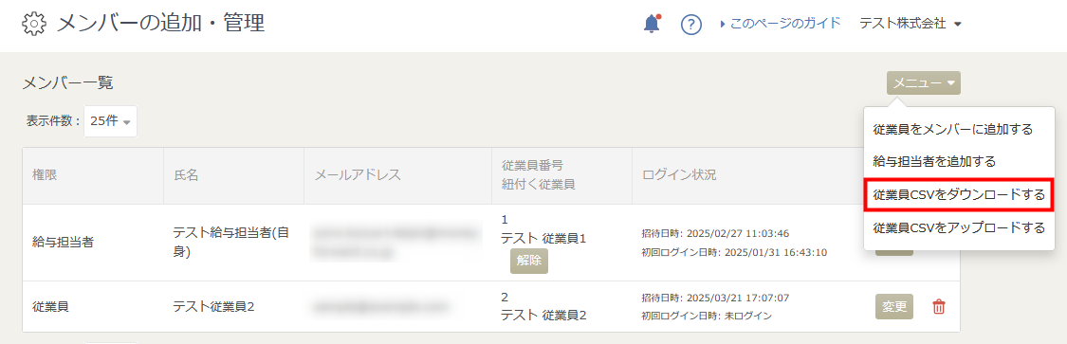Change the 表示件数 25件 selector

(x=110, y=121)
